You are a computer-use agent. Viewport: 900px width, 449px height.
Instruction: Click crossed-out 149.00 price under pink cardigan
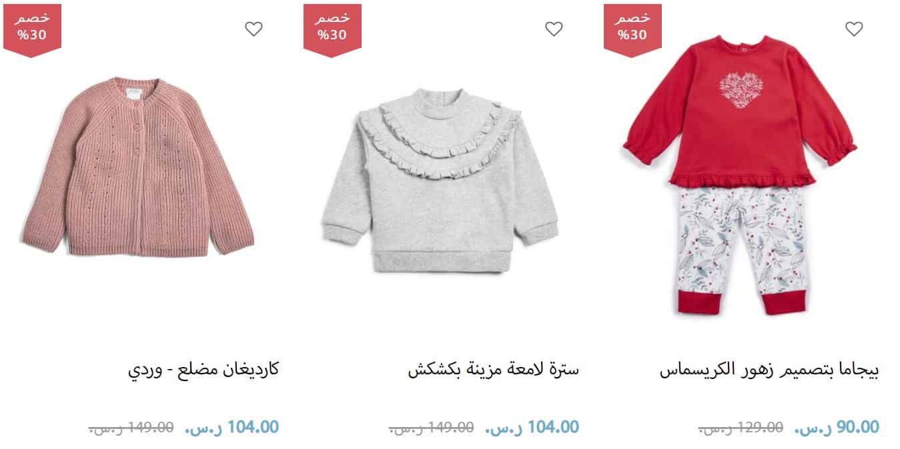pyautogui.click(x=131, y=428)
